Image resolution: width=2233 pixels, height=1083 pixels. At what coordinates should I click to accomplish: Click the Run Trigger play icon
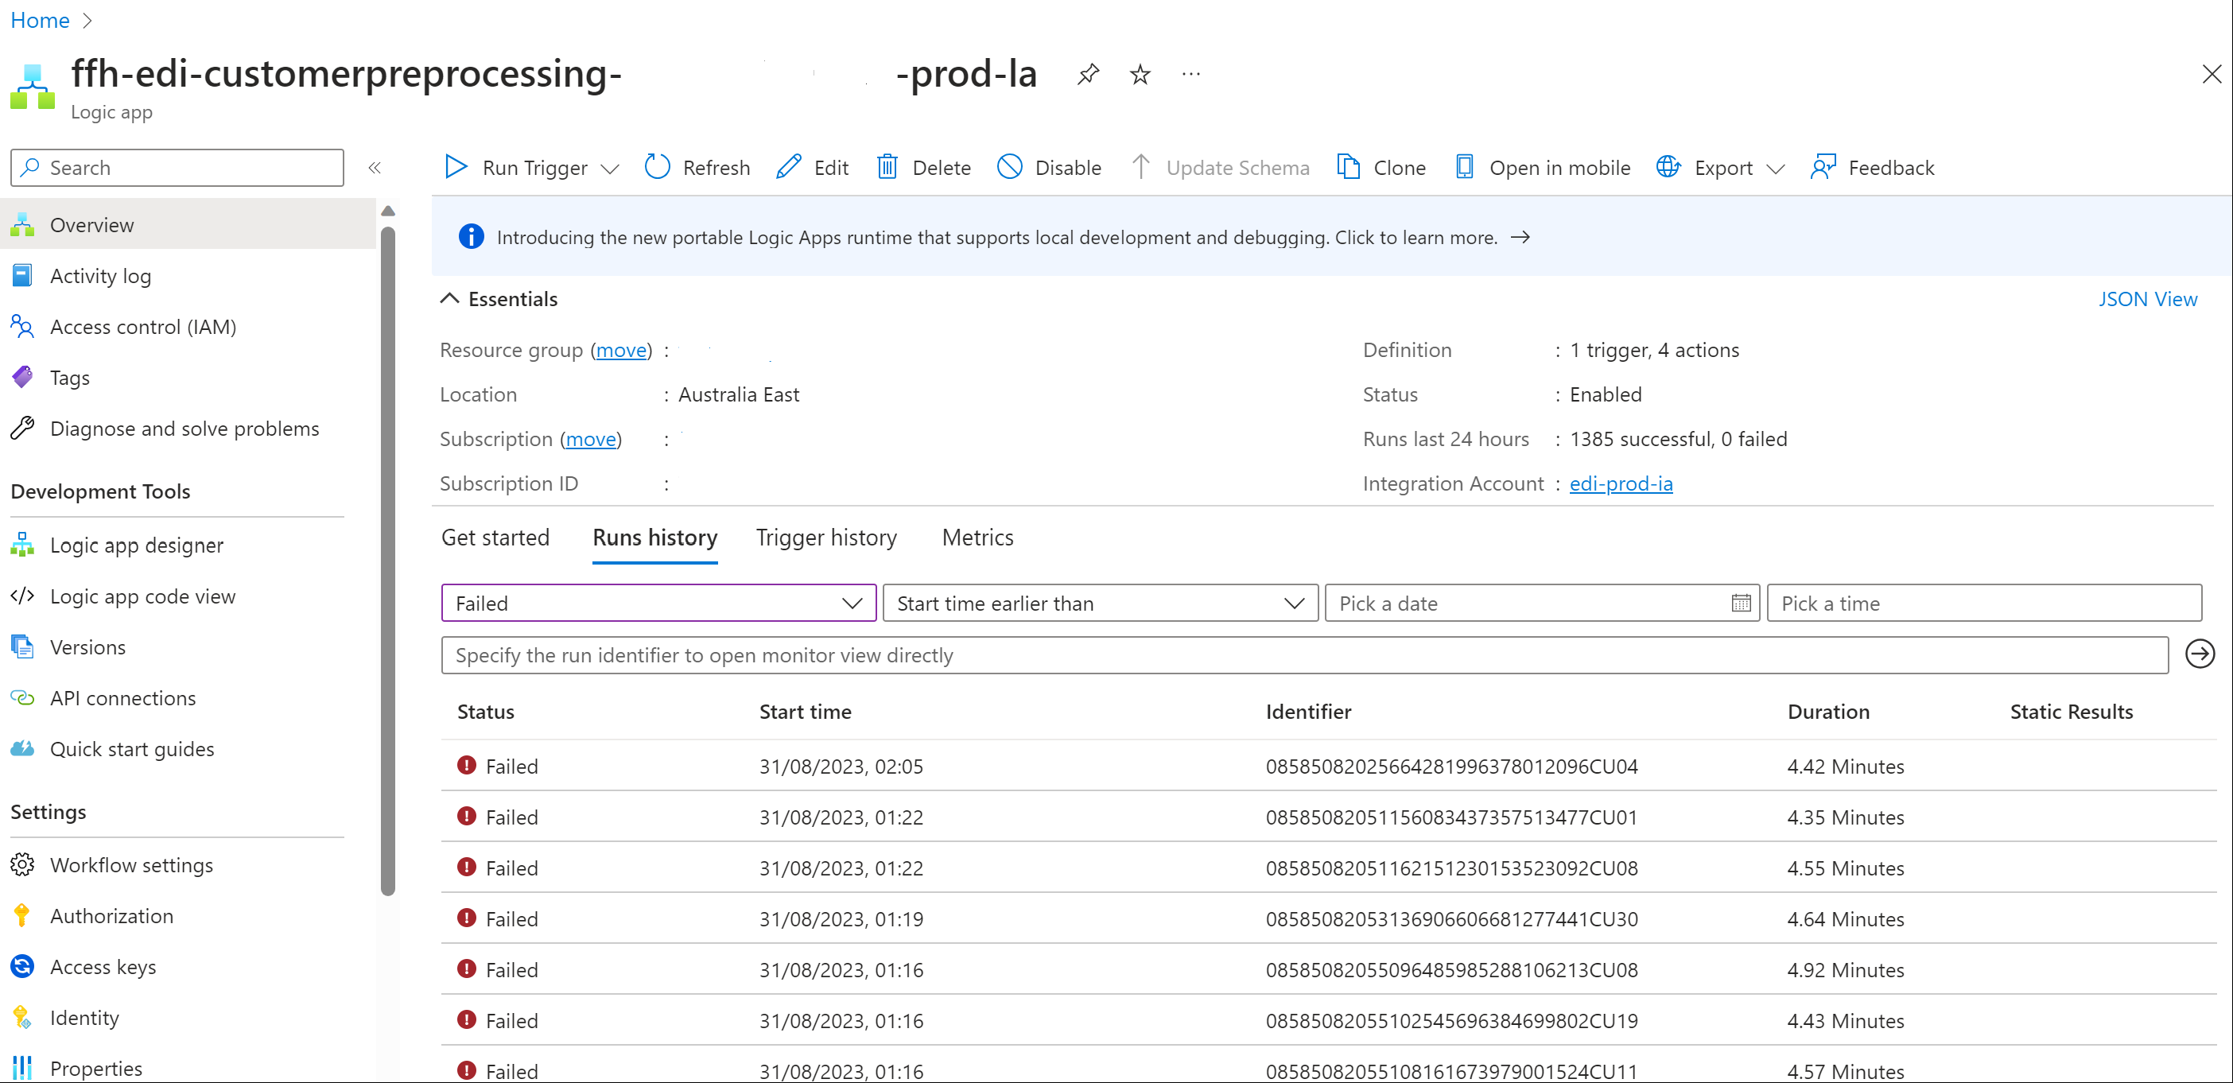pos(456,166)
